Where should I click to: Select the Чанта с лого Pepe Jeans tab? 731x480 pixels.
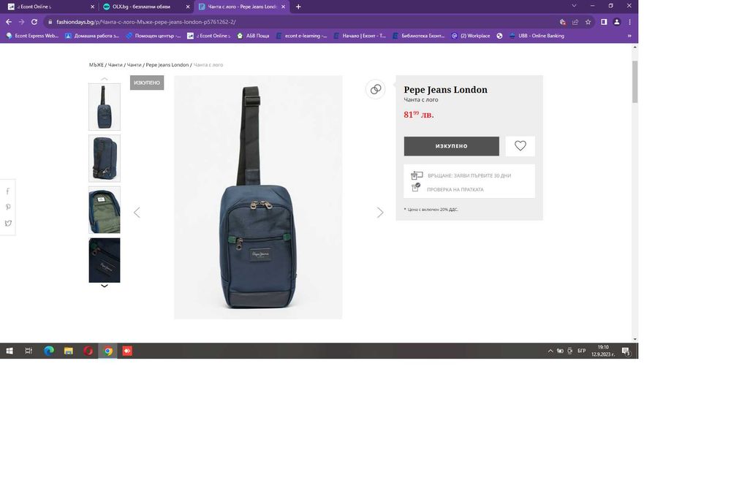tap(243, 7)
